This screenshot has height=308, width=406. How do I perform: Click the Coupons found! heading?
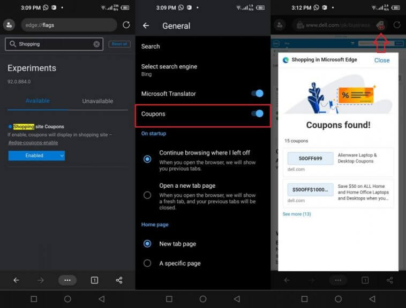tap(338, 125)
